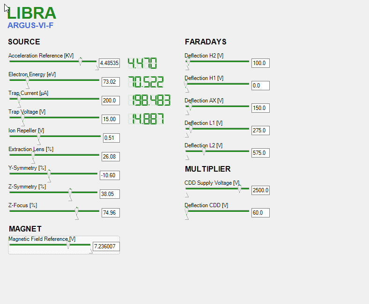Image resolution: width=369 pixels, height=304 pixels.
Task: Click the Deflection H2 slider thumb
Action: (x=188, y=62)
